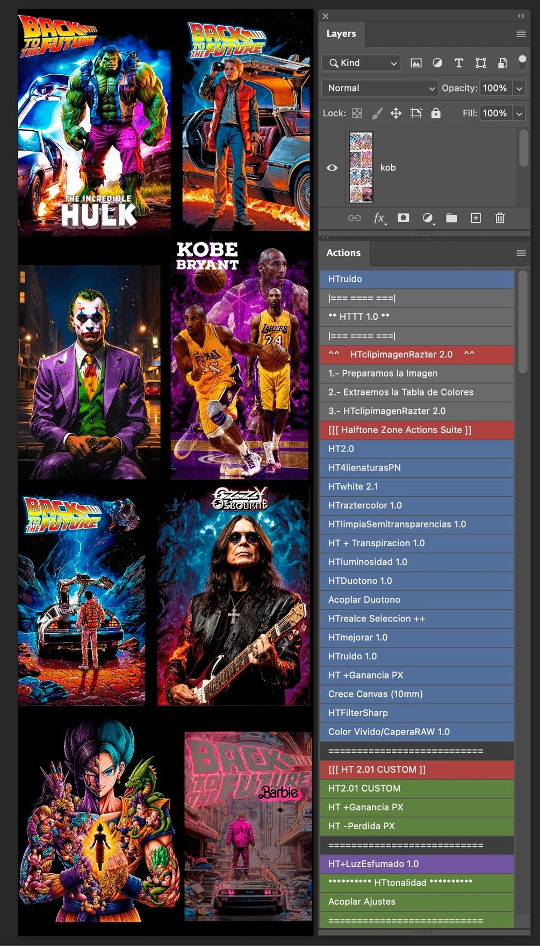Open the Layers panel menu

[x=521, y=33]
